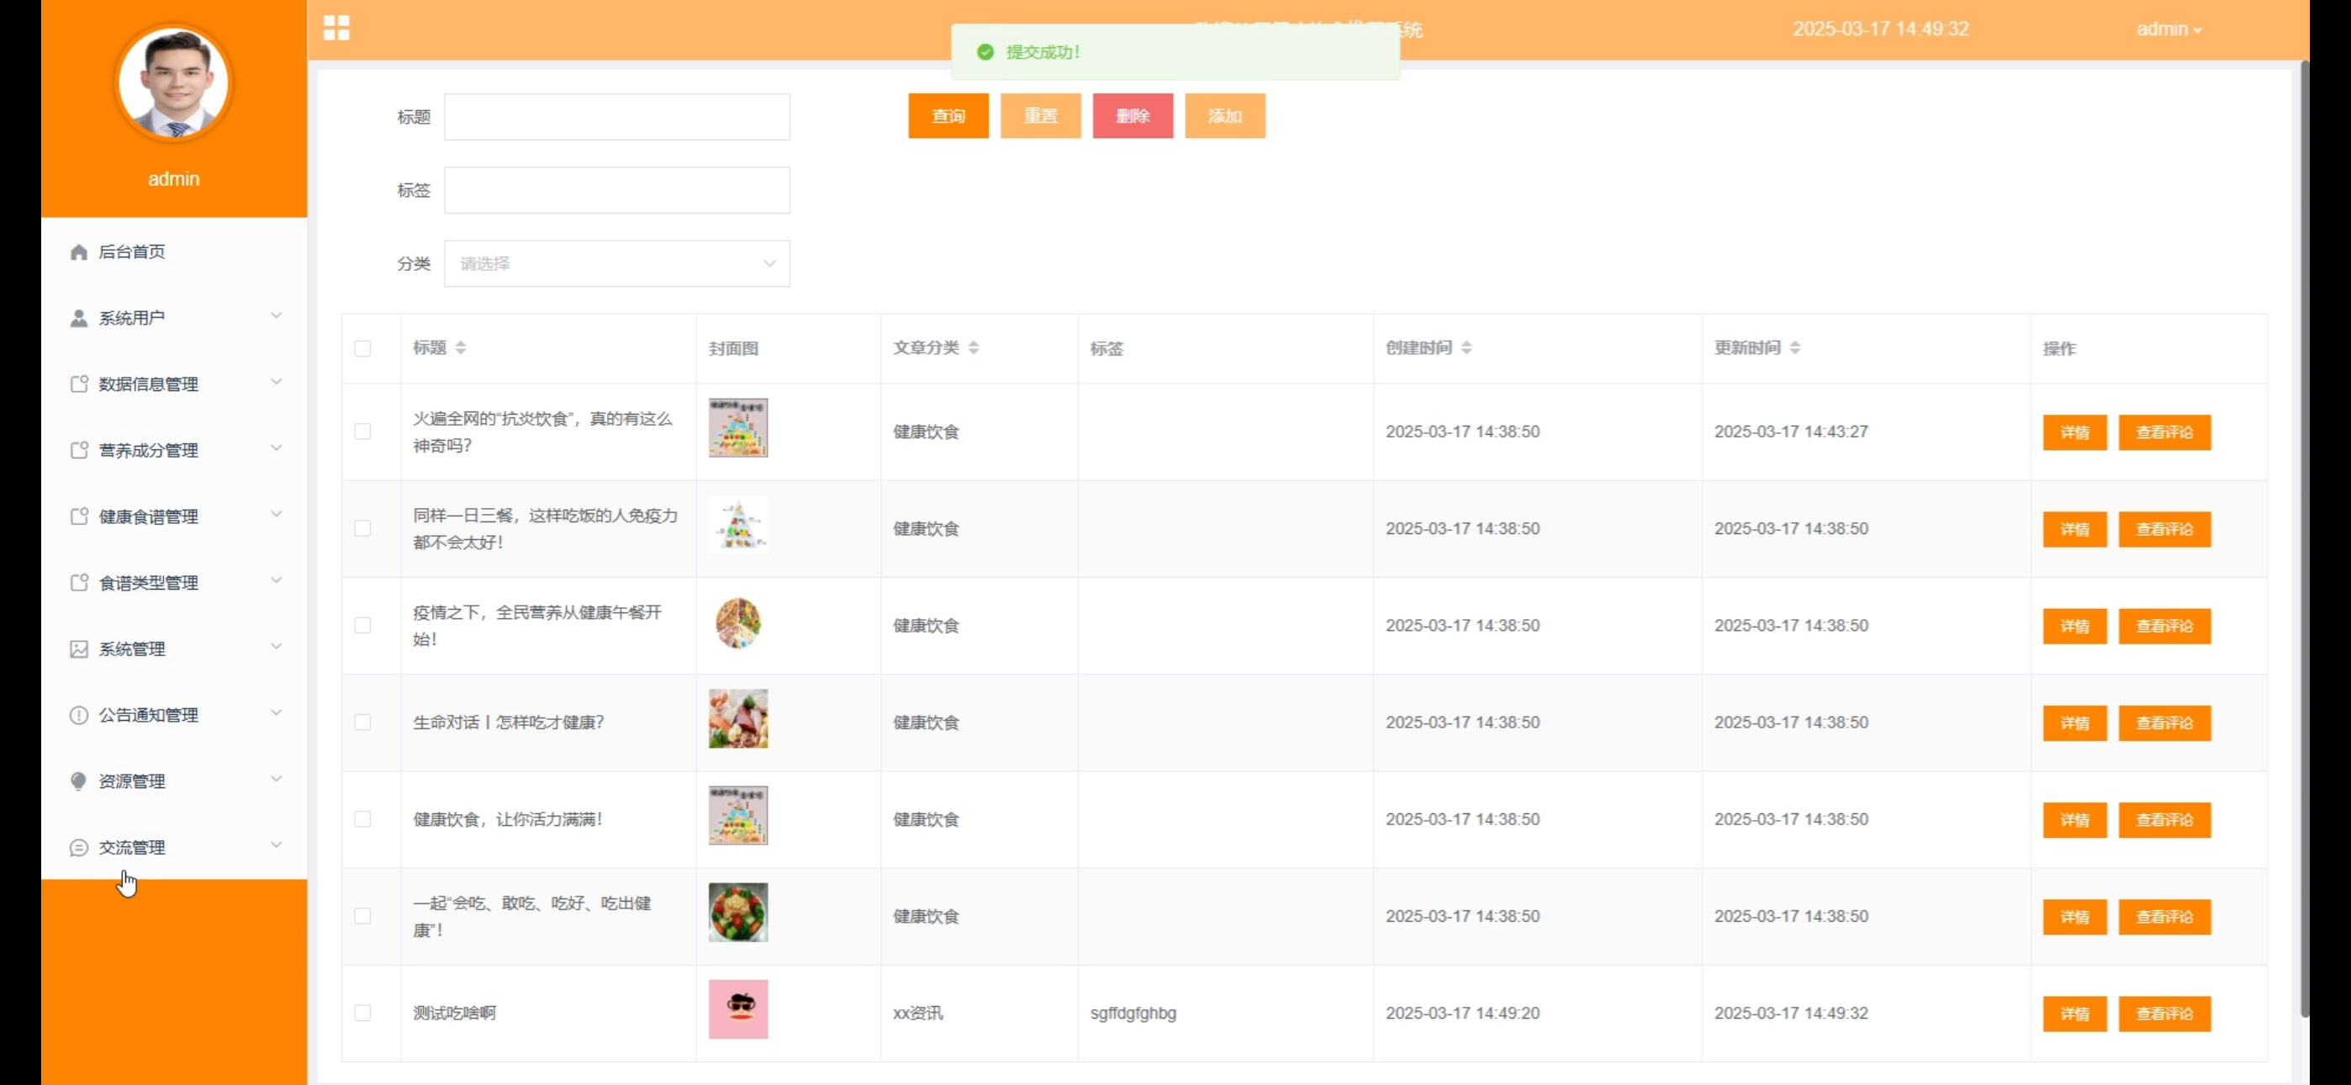
Task: Toggle the select-all checkbox in table header
Action: point(362,349)
